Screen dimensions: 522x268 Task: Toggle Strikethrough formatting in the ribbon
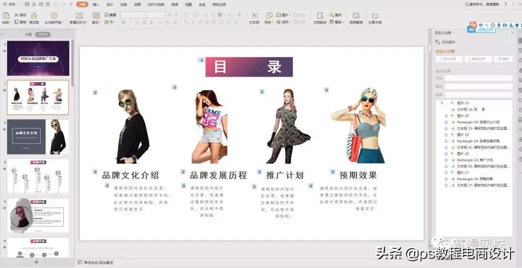144,22
